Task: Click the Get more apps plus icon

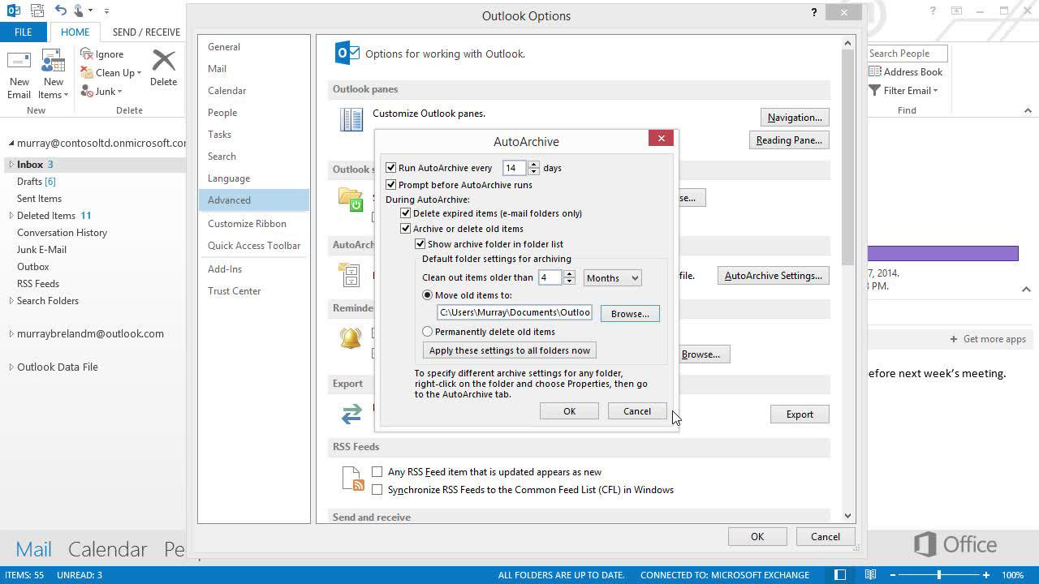Action: pos(954,339)
